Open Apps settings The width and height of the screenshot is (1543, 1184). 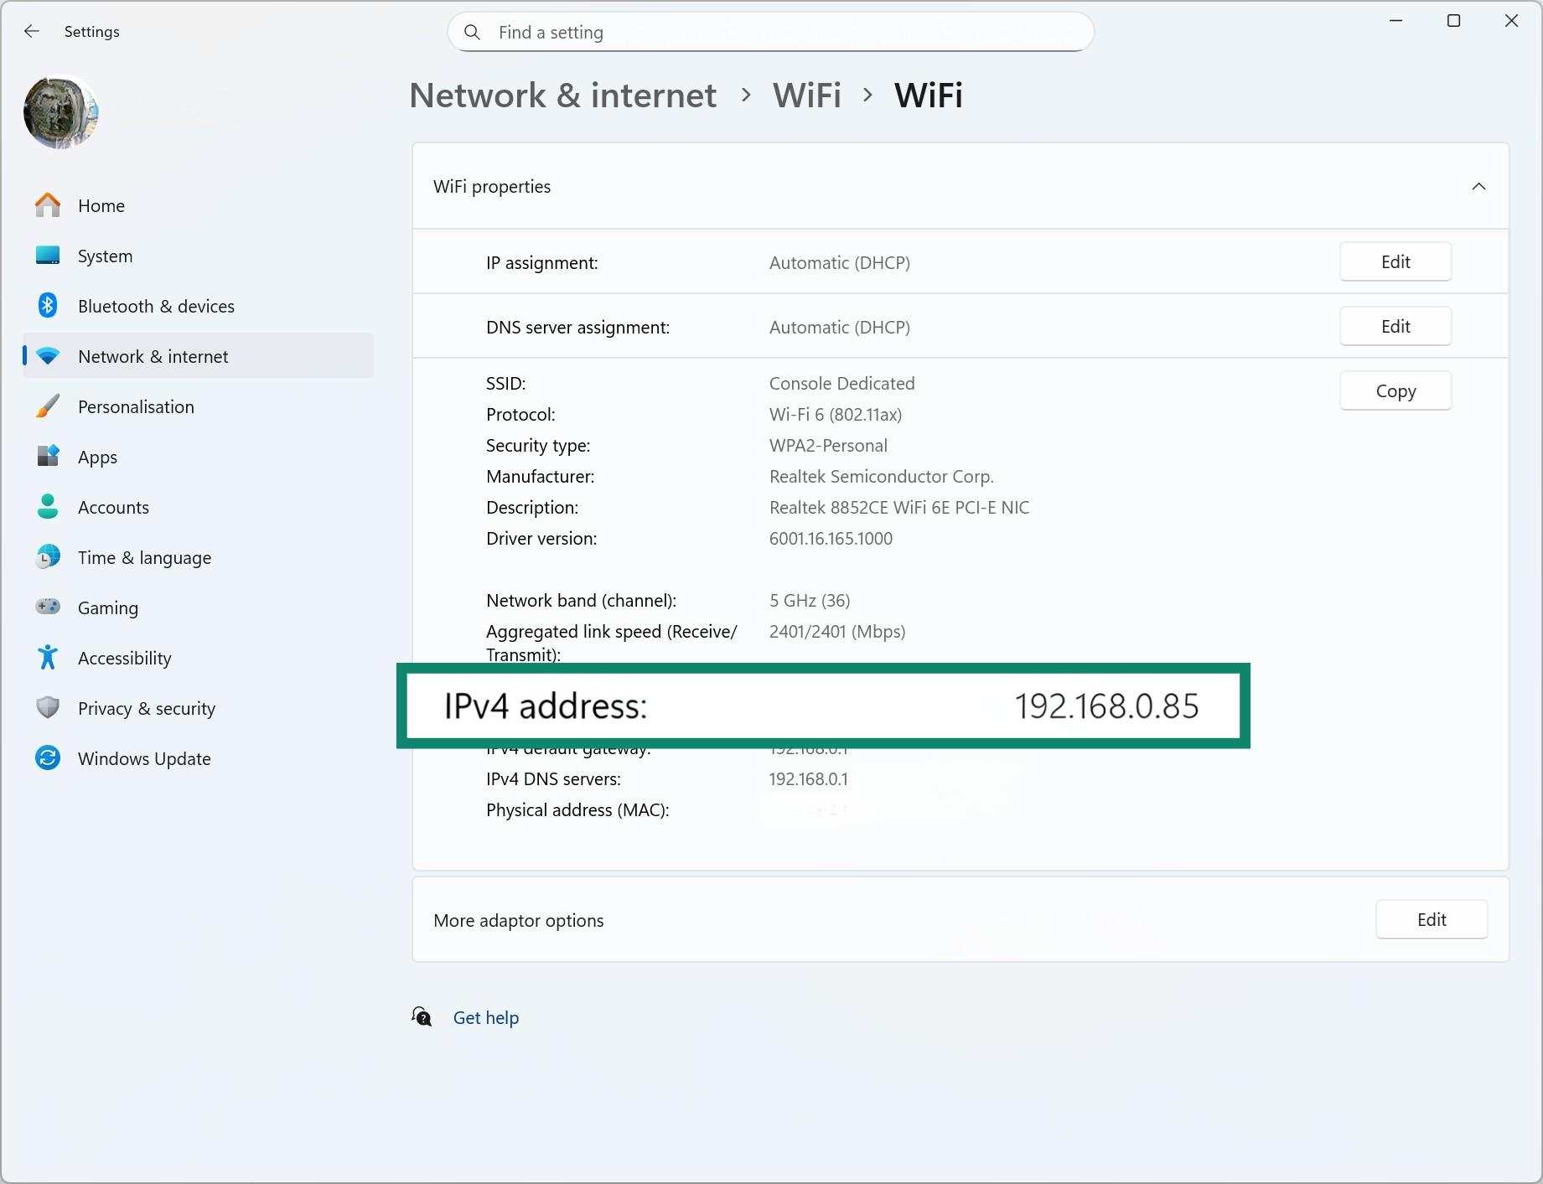click(x=198, y=457)
